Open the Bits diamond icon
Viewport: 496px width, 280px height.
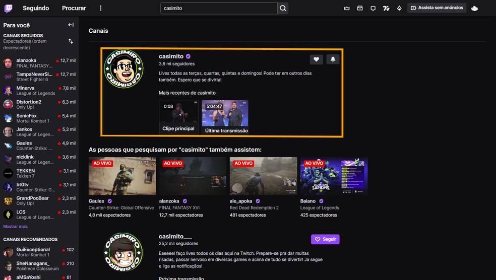coord(399,8)
